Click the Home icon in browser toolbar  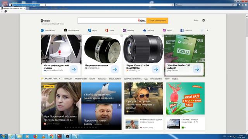(x=239, y=5)
